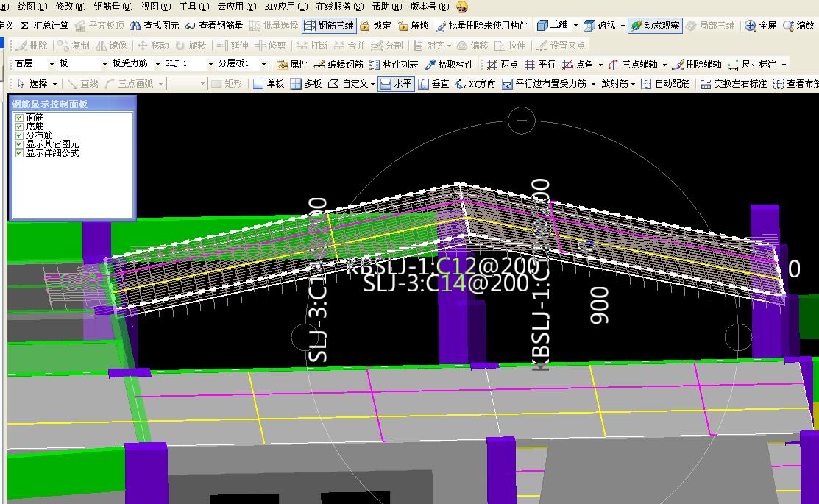Click 自动配筋 tool
The image size is (819, 504).
665,84
